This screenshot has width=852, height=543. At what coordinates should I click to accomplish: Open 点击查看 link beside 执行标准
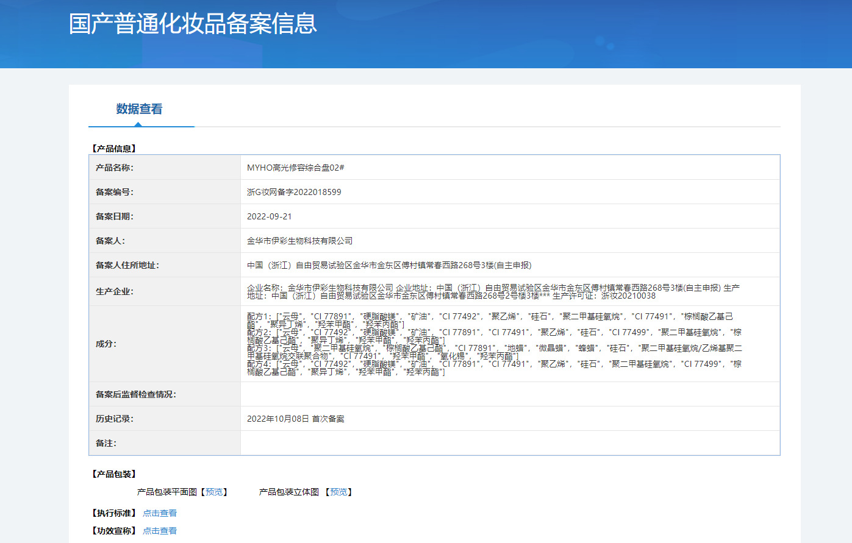[160, 513]
